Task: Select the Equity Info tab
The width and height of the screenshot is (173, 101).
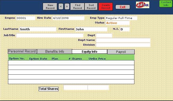Action: click(89, 52)
